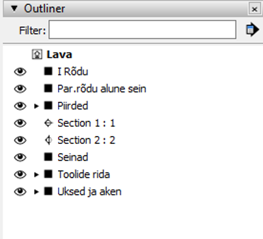Hide the I Rõdu group via eye icon
Viewport: 263px width, 239px height.
tap(20, 72)
